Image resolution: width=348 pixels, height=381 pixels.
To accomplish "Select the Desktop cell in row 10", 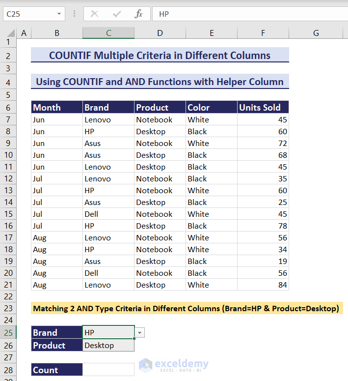I will coord(160,155).
